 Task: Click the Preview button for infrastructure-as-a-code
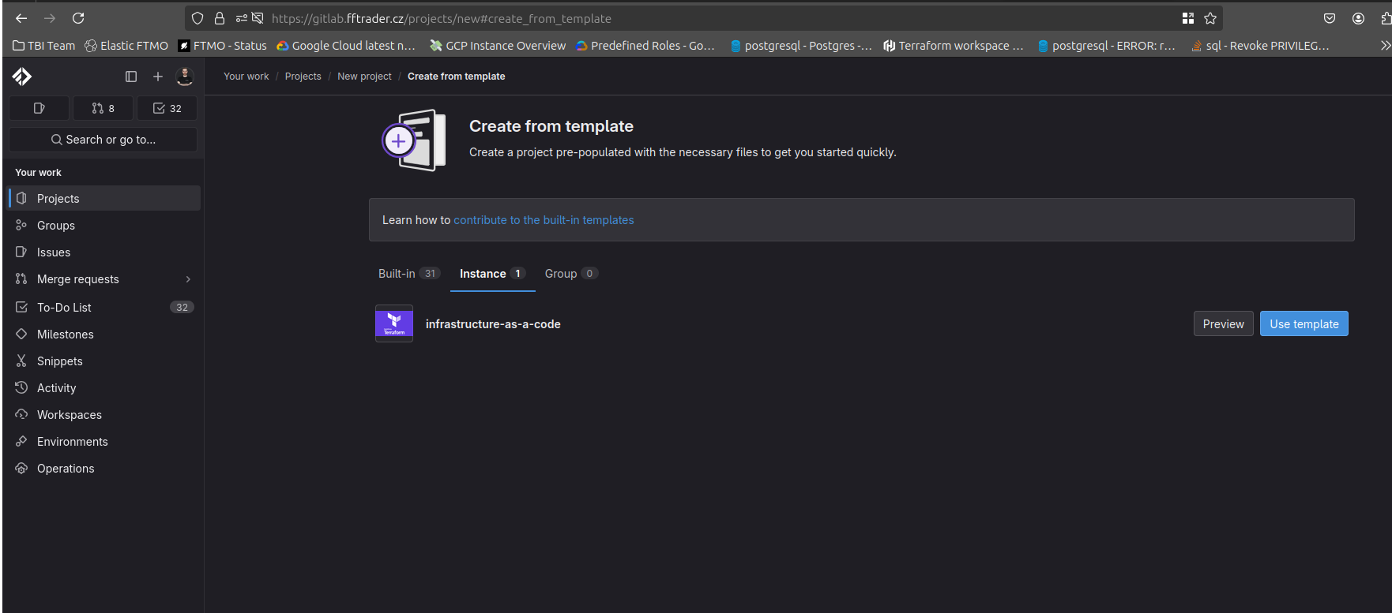(x=1223, y=324)
